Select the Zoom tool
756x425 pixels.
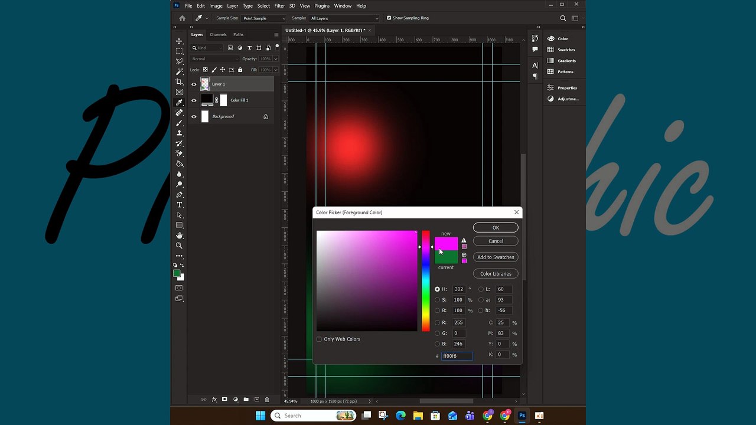(x=179, y=246)
